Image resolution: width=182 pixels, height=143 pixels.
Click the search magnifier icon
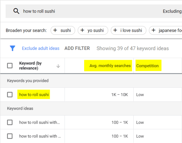click(x=16, y=11)
